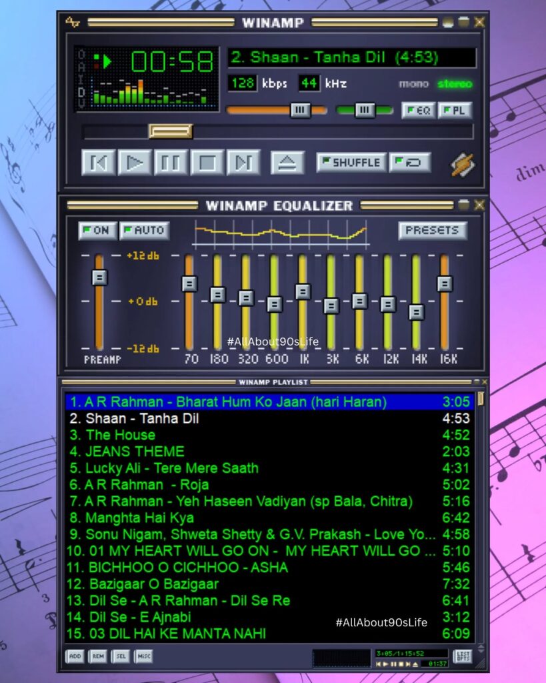Stop playback with the large Stop button

pos(207,163)
